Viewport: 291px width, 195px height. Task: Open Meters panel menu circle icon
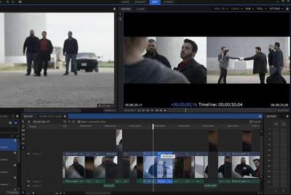click(x=287, y=117)
